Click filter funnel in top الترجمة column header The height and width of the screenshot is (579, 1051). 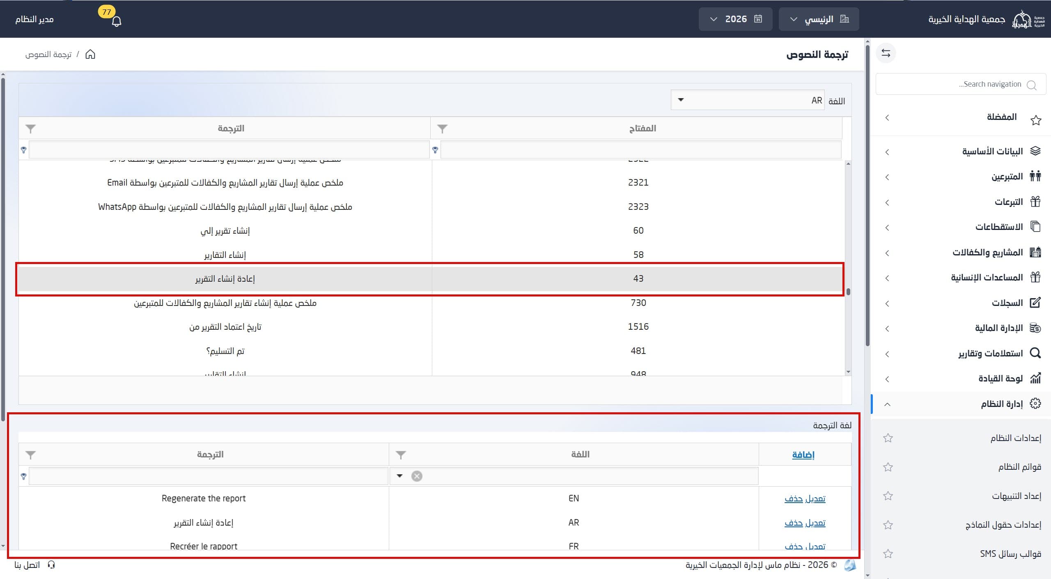point(30,129)
